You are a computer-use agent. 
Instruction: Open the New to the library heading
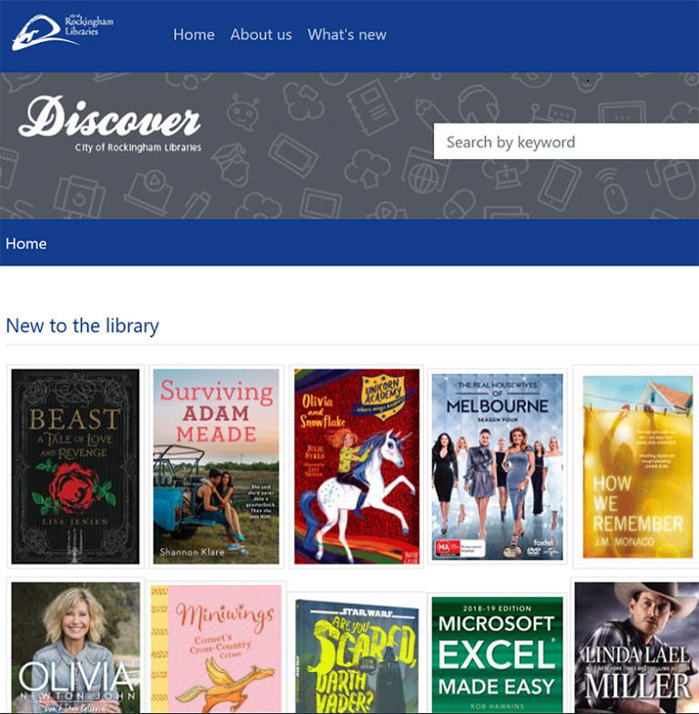point(83,326)
